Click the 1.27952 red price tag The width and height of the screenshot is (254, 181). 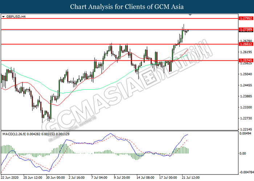pyautogui.click(x=246, y=18)
